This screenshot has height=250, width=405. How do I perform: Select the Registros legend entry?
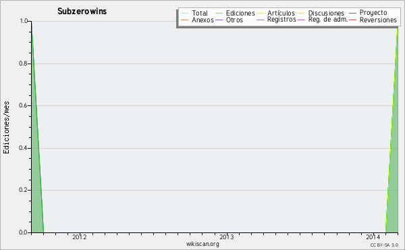coord(276,20)
